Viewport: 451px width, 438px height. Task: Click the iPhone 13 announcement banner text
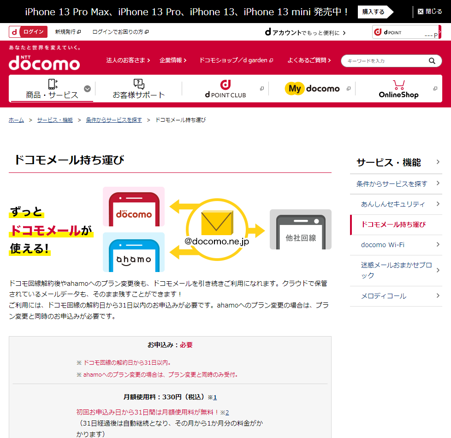tap(187, 12)
